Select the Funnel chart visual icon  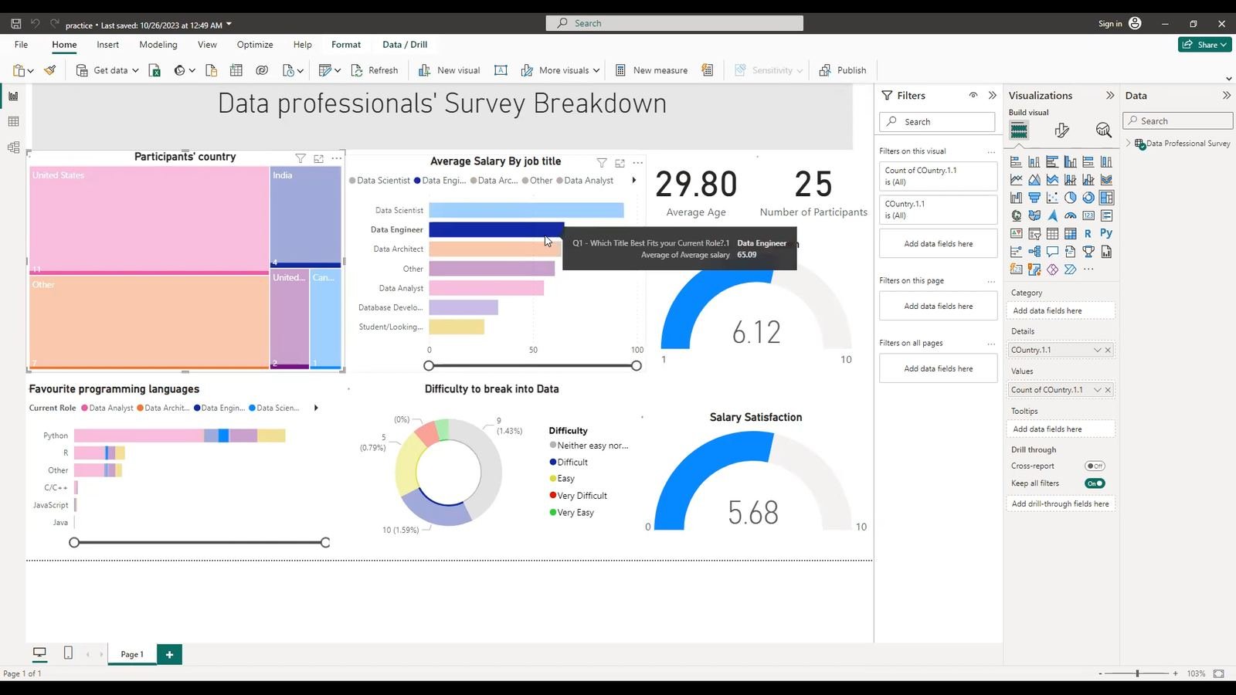[1034, 198]
